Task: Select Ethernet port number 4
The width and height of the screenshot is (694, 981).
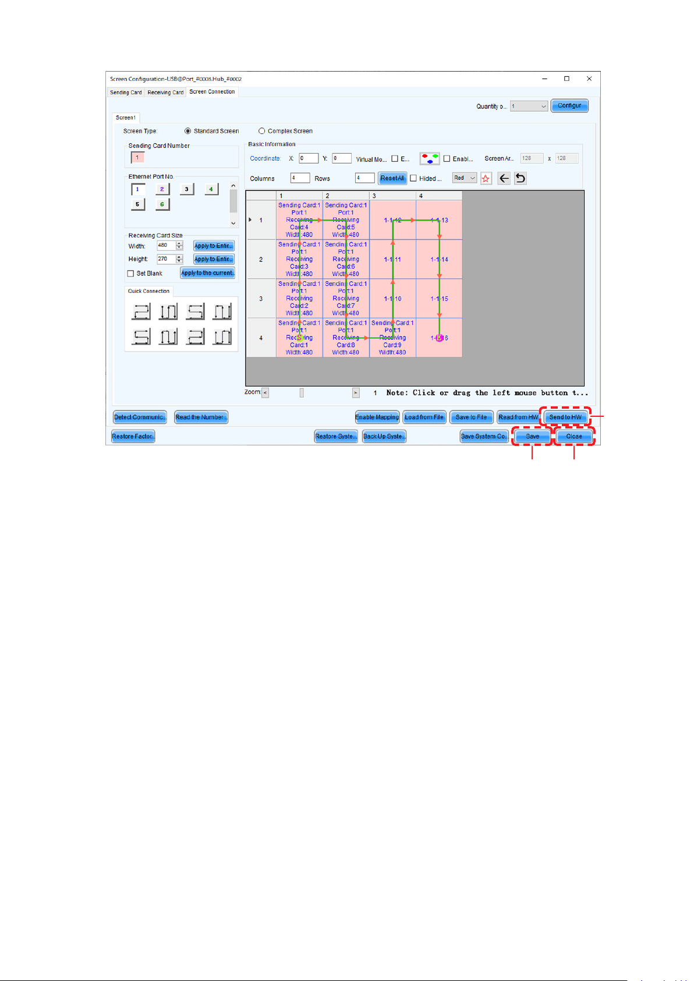Action: (211, 189)
